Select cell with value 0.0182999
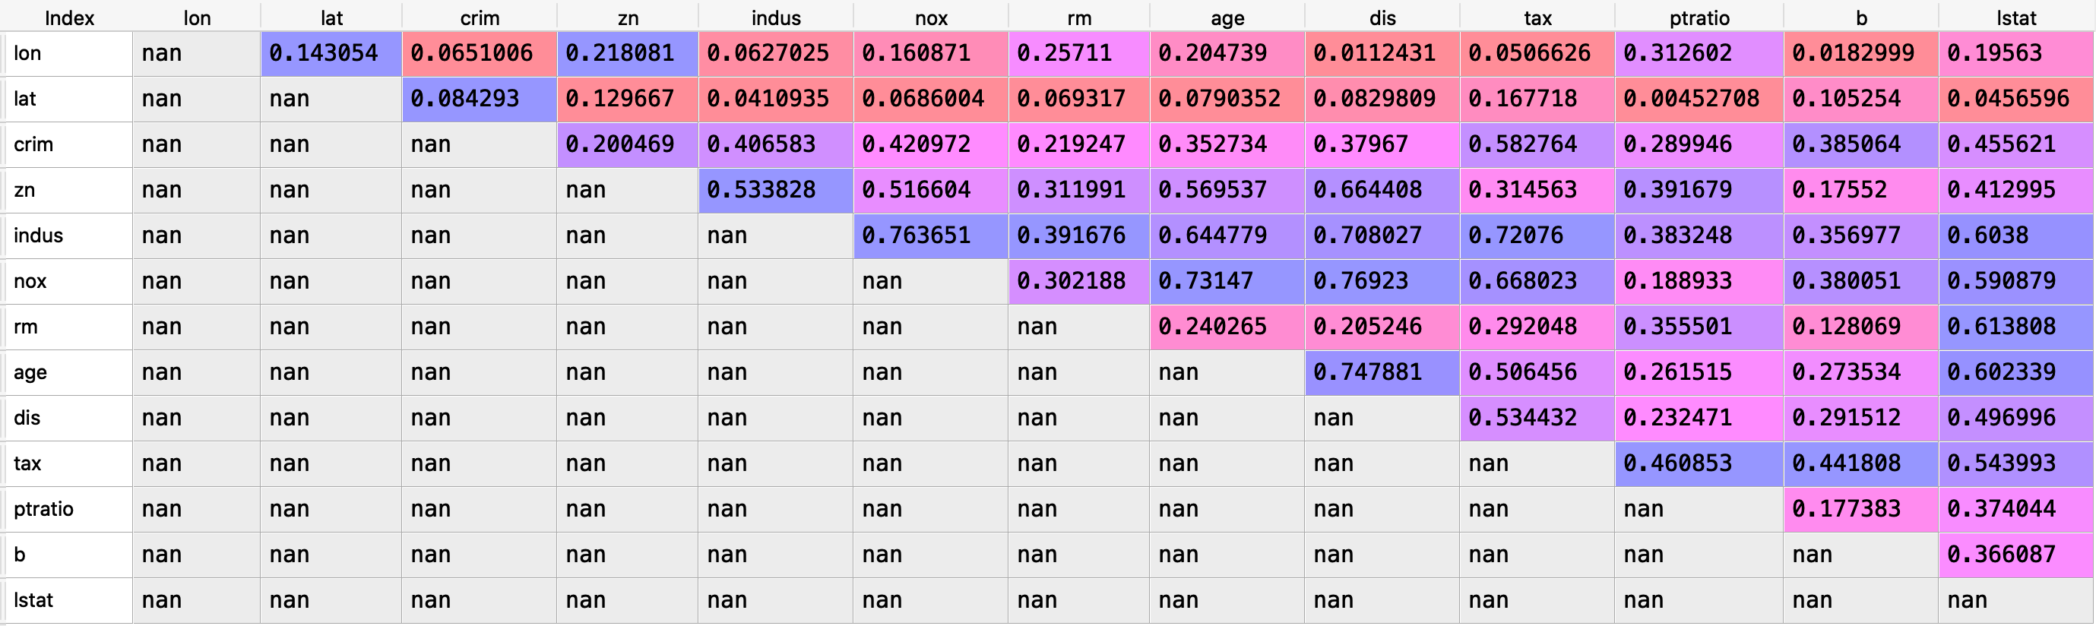 point(1861,54)
